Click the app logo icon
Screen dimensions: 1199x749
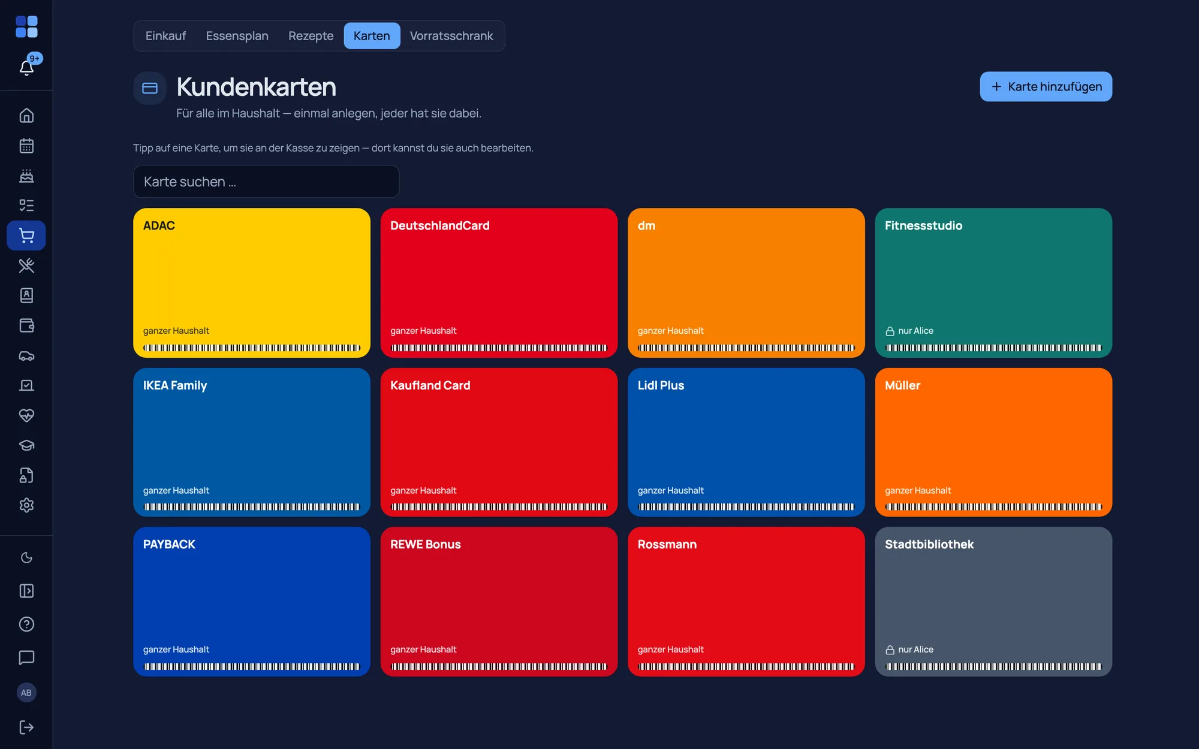click(26, 27)
